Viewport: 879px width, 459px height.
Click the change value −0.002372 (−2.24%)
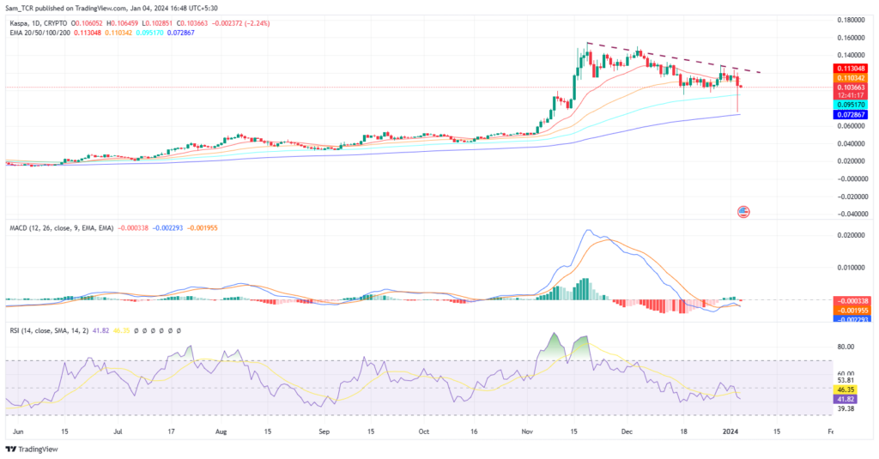[240, 23]
